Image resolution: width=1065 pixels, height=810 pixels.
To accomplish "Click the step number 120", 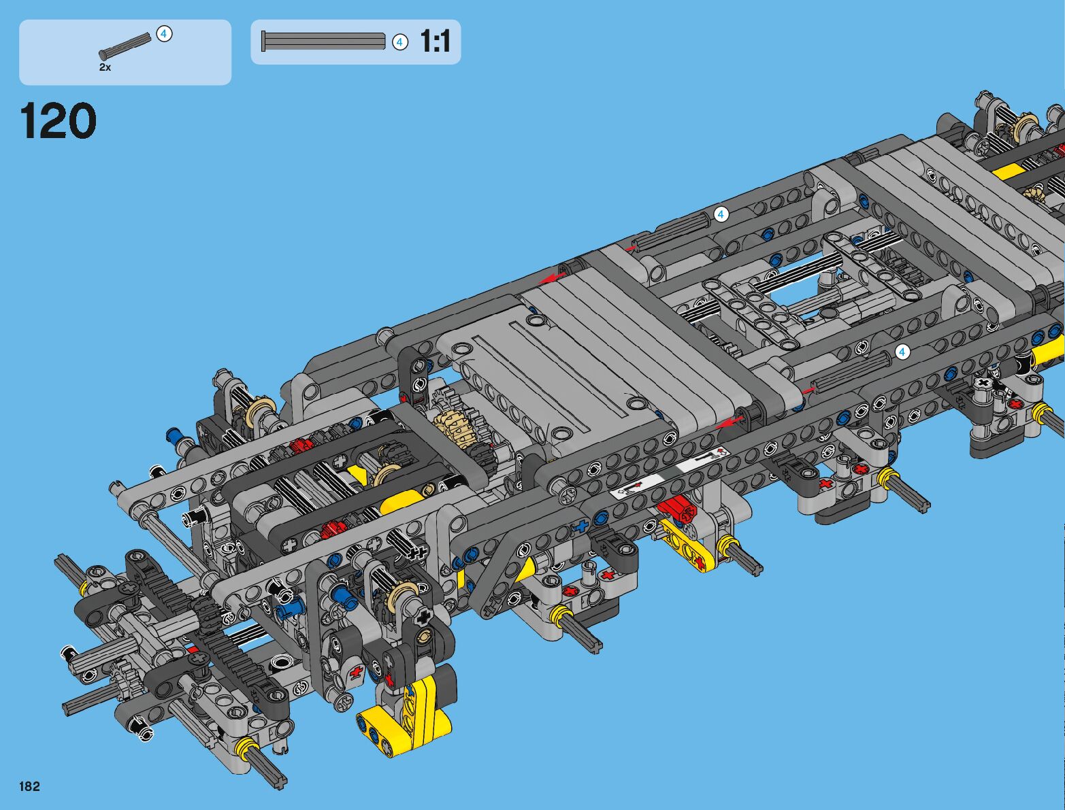I will (59, 122).
